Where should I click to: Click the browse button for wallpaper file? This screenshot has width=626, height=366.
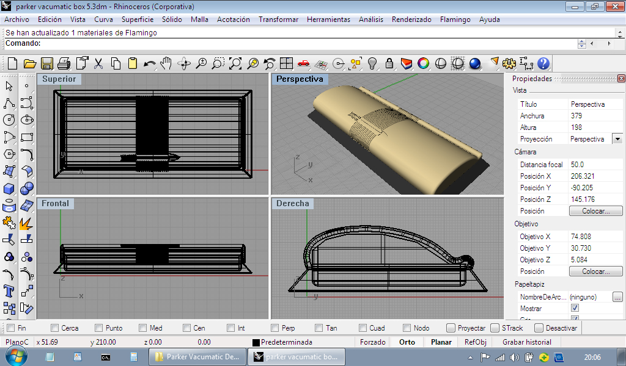[617, 297]
